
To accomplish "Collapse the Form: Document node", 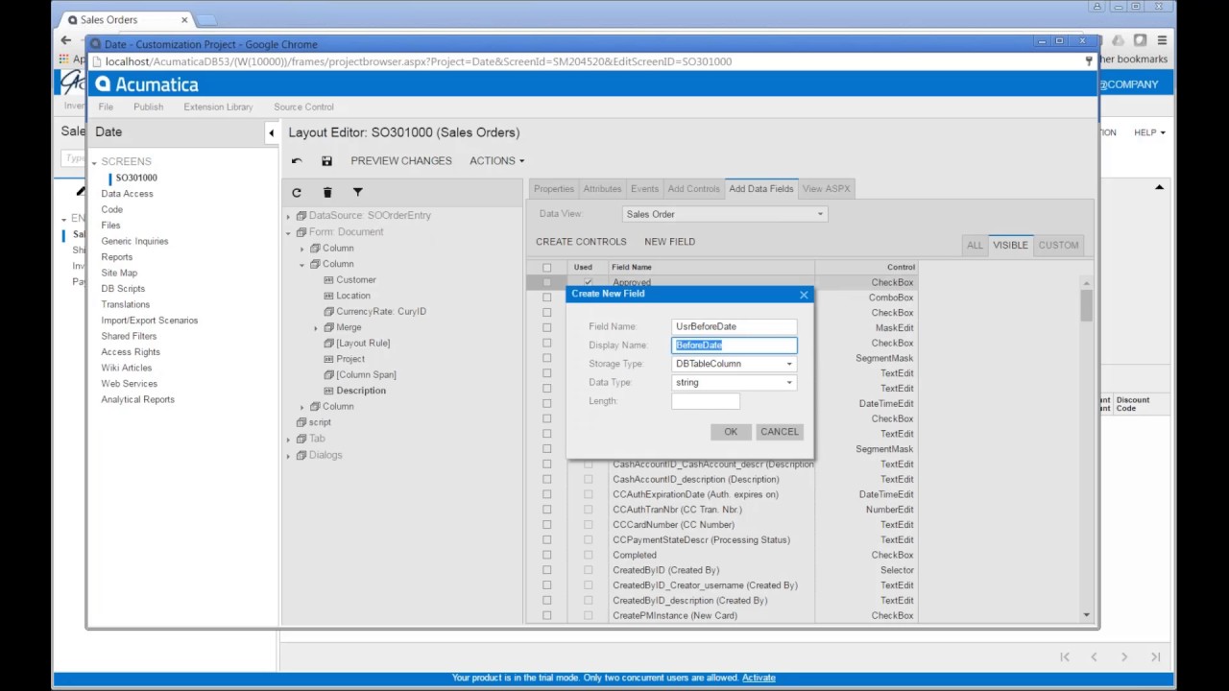I will (x=288, y=232).
